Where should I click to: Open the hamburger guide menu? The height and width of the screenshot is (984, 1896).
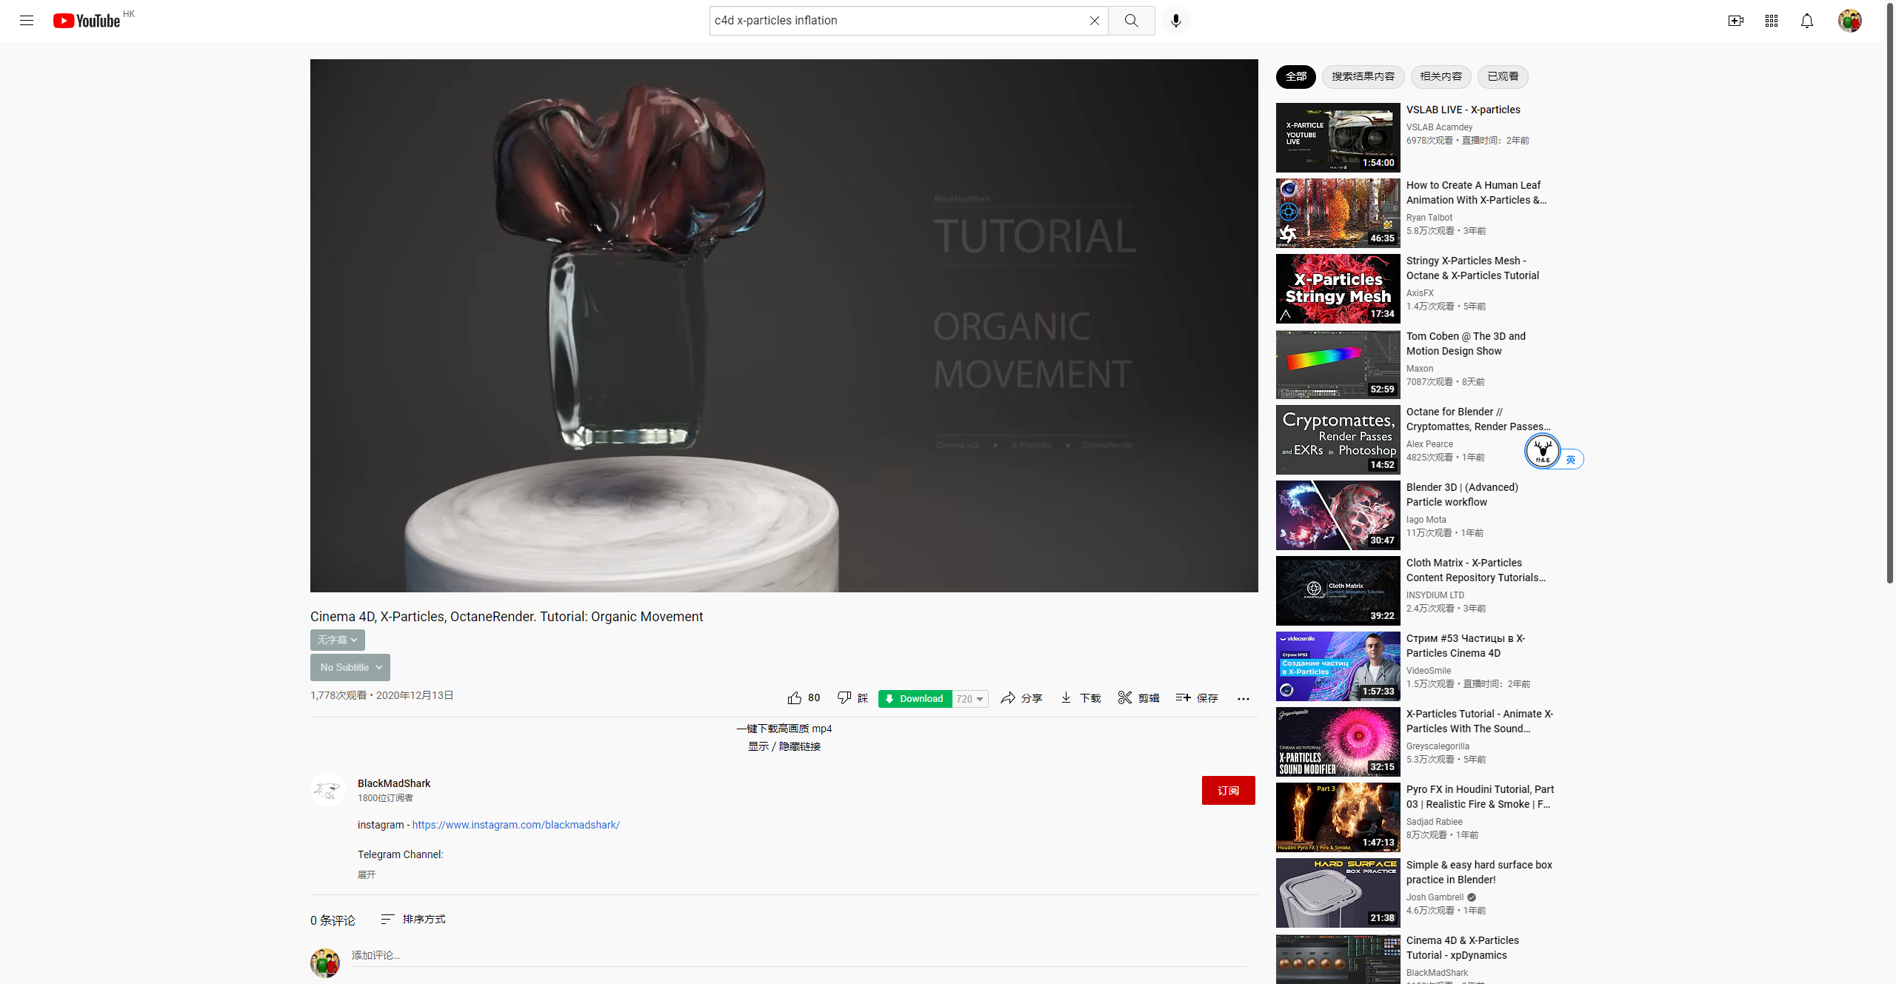click(27, 21)
